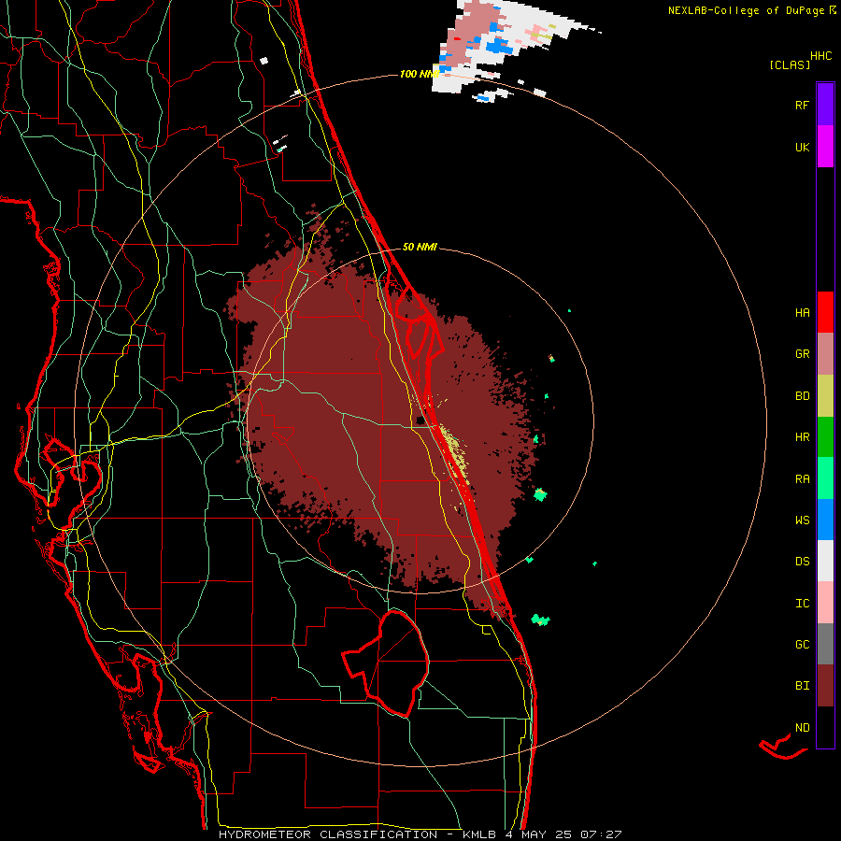Click the [CLAS] label
This screenshot has width=841, height=841.
(790, 65)
